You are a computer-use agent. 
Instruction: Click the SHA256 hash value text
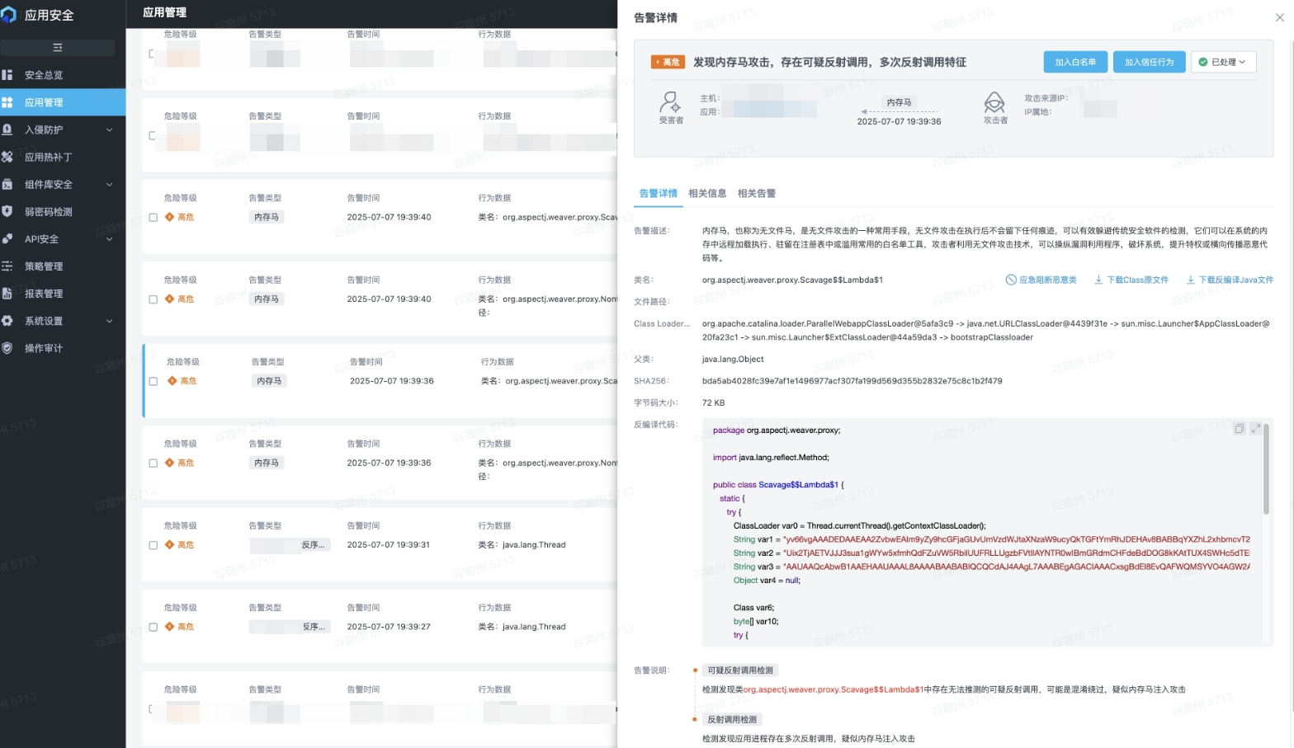852,381
